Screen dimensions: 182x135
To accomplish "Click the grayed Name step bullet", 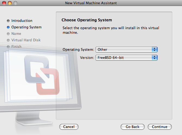I will pos(8,34).
